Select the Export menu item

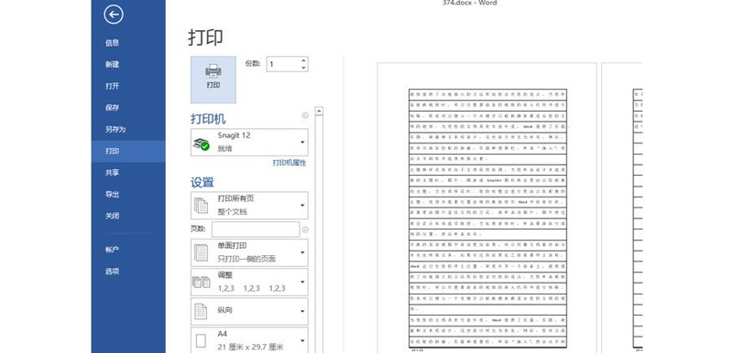coord(112,195)
